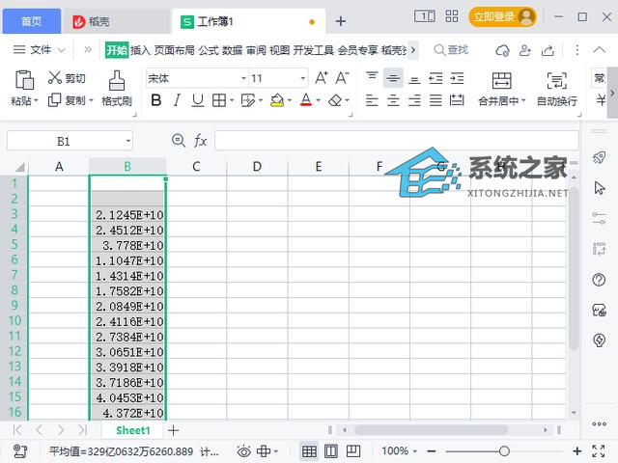Expand the border style dropdown arrow
618x463 pixels.
[232, 100]
